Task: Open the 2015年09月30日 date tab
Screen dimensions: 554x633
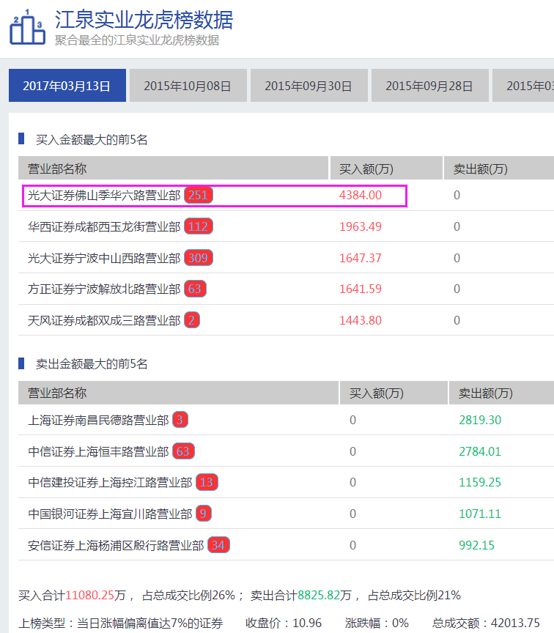Action: pos(309,86)
